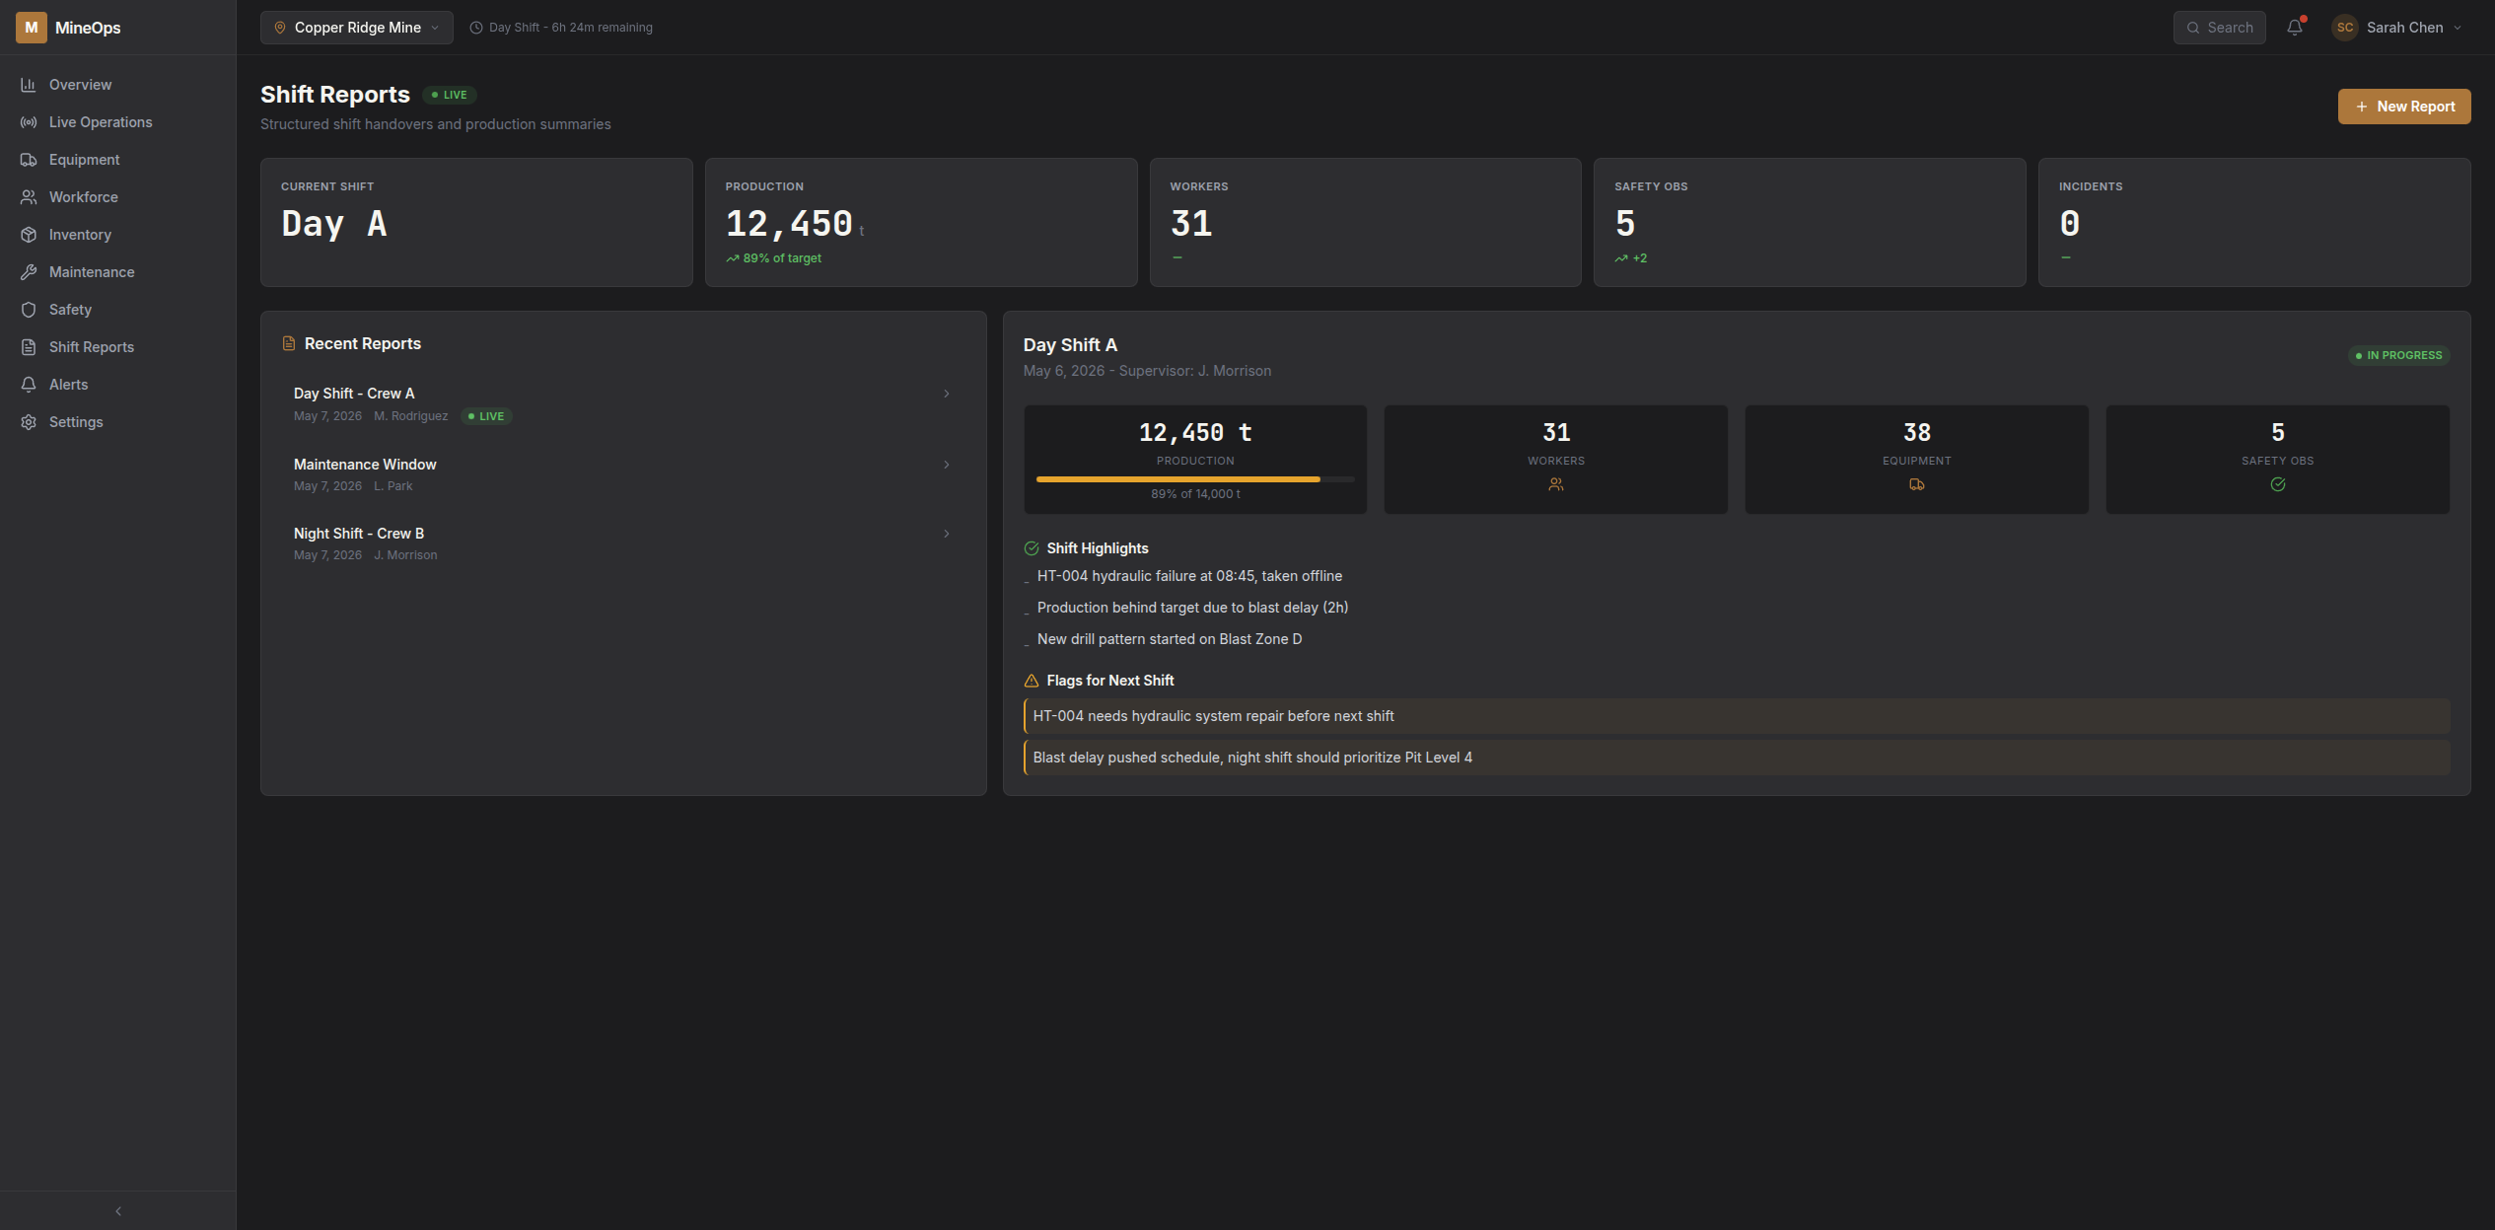Click the Inventory box icon in sidebar

pyautogui.click(x=29, y=235)
